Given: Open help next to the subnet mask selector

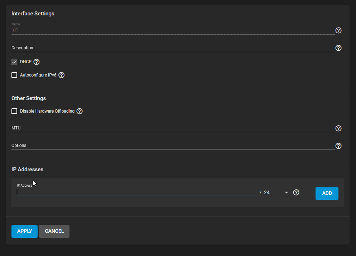Looking at the screenshot, I should tap(296, 192).
